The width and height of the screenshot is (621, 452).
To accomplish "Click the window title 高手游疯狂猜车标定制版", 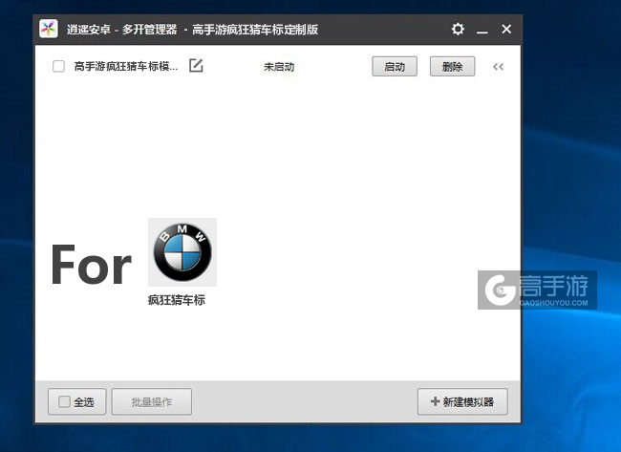I will pos(255,30).
